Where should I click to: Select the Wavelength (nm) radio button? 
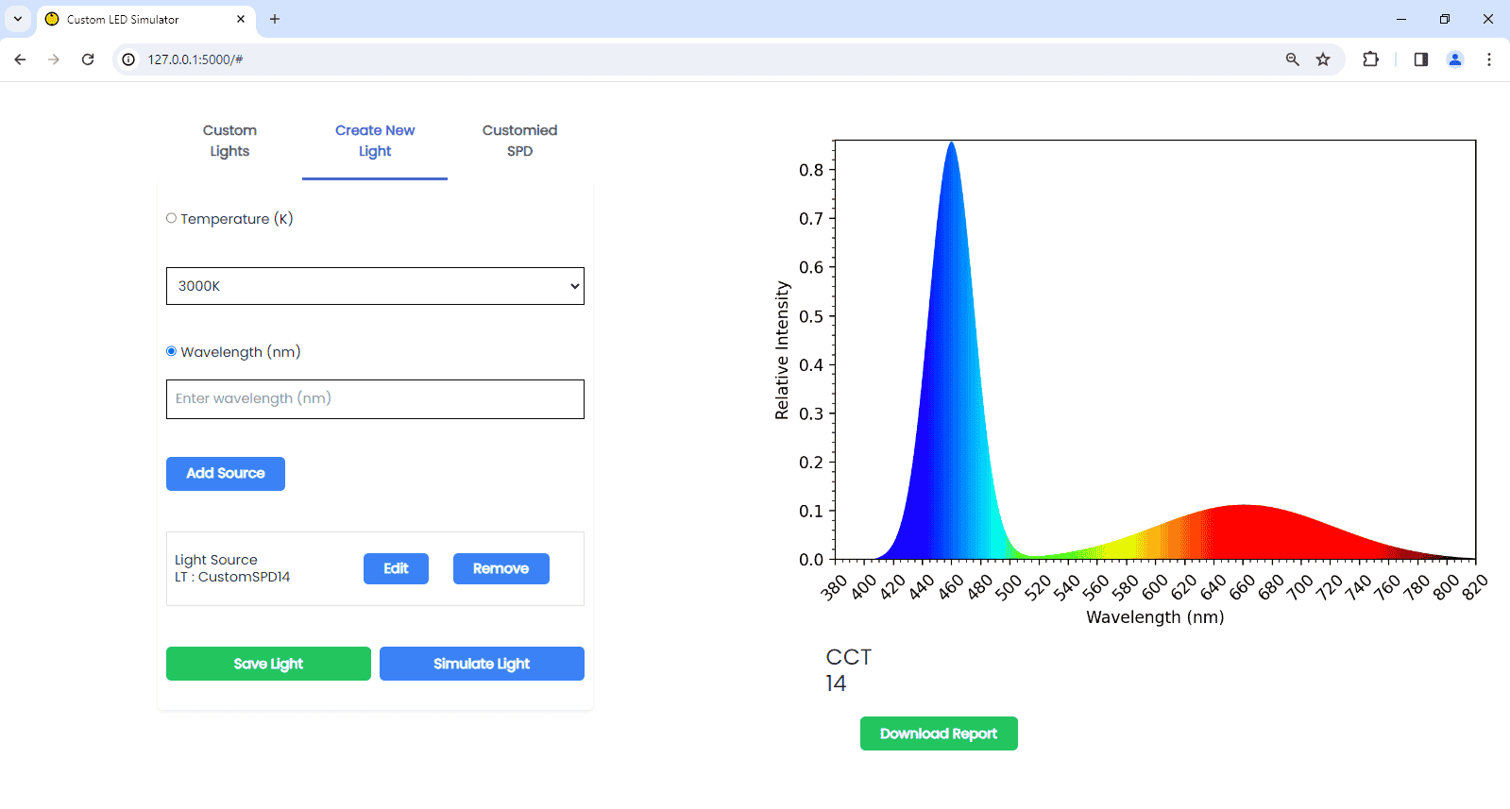172,351
